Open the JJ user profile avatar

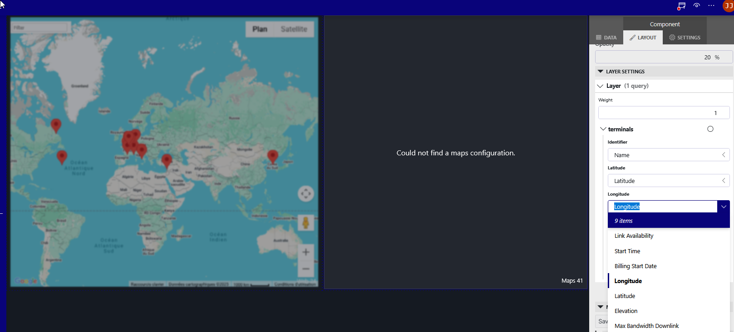pyautogui.click(x=728, y=6)
